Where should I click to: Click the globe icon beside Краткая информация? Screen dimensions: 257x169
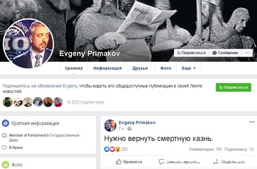6,123
